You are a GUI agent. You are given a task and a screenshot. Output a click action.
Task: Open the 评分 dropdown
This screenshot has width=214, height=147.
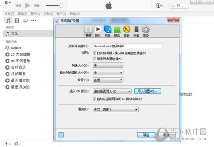pyautogui.click(x=108, y=80)
